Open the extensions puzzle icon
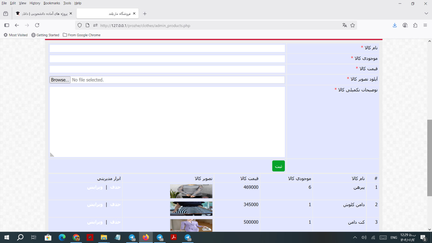Image resolution: width=432 pixels, height=243 pixels. click(415, 25)
